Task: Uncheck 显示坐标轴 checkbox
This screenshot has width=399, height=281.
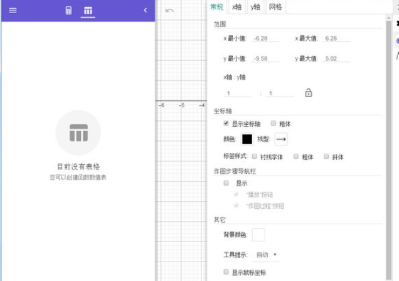Action: pyautogui.click(x=226, y=124)
